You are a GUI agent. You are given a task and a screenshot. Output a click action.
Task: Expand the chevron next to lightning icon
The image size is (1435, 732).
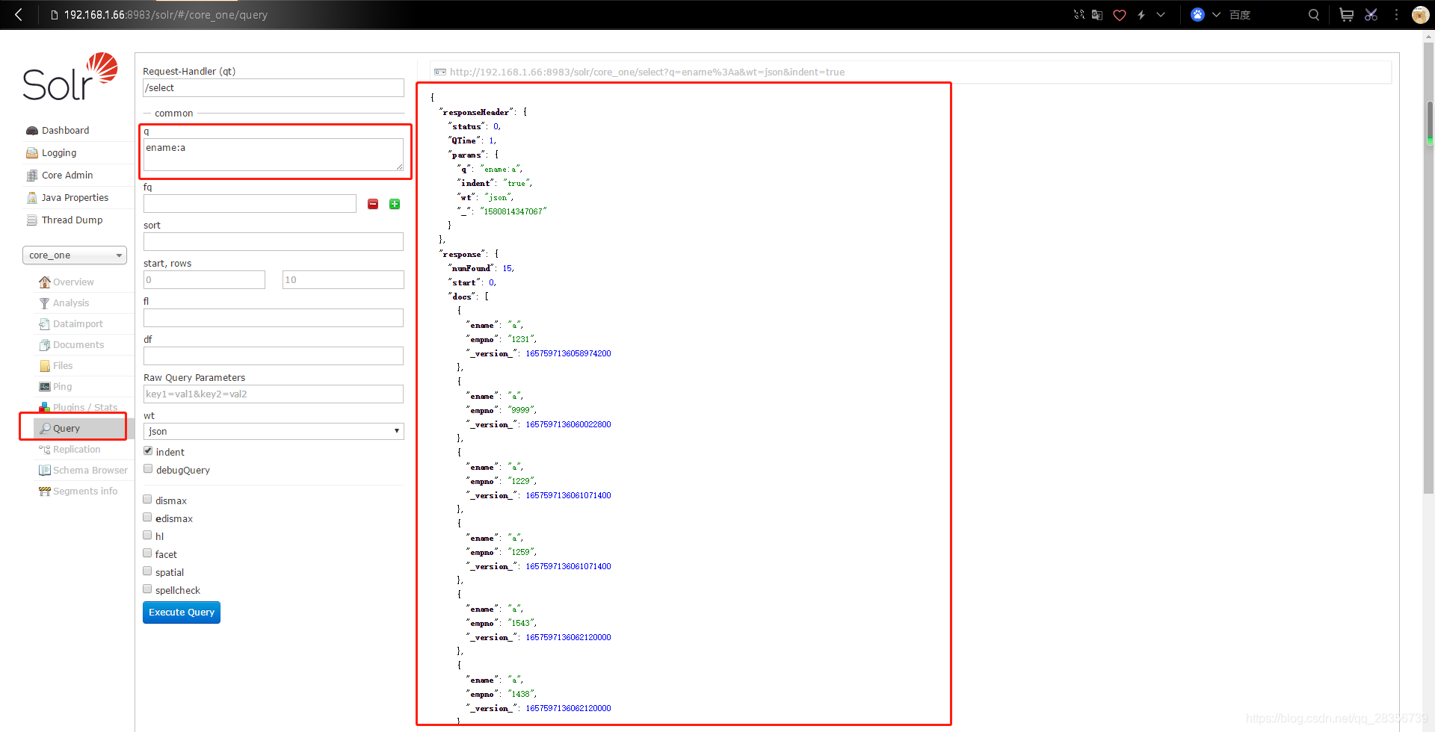(x=1161, y=15)
